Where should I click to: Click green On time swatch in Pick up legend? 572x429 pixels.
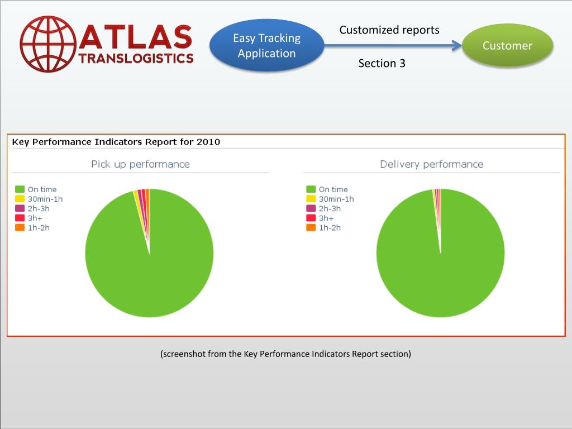tap(20, 189)
